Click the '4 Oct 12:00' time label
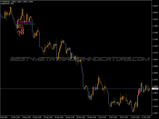Image resolution: width=159 pixels, height=119 pixels. [x=102, y=117]
